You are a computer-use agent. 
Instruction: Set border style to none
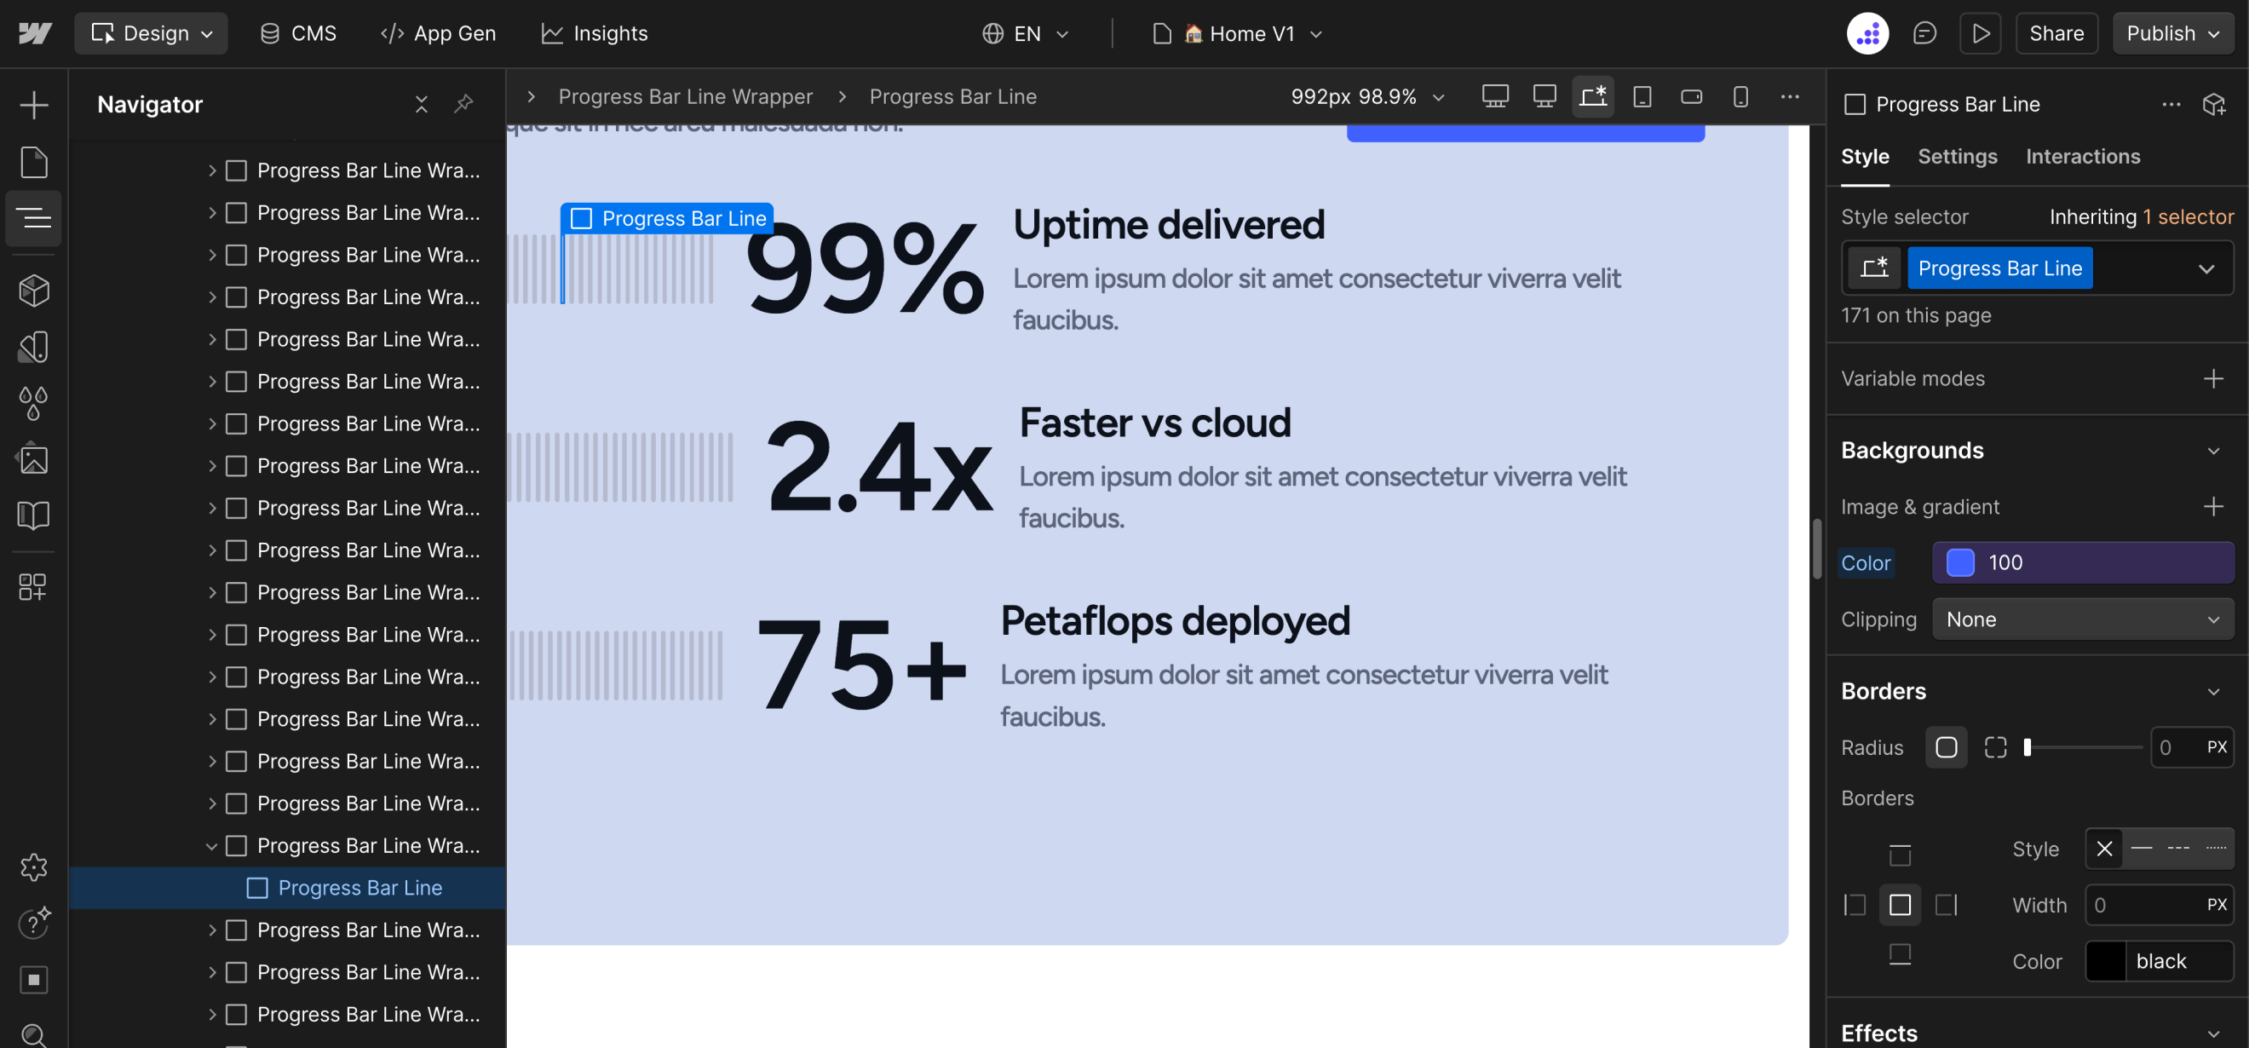coord(2104,848)
